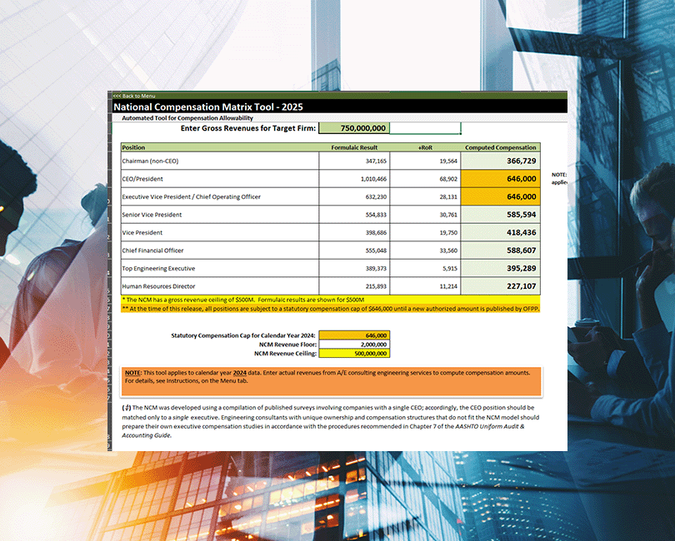Click the orange NOTE box about calendar year 2024
This screenshot has height=541, width=675.
[x=331, y=381]
